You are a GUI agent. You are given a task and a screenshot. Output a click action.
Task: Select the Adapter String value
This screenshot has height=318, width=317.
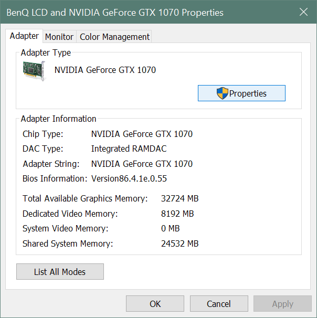142,164
